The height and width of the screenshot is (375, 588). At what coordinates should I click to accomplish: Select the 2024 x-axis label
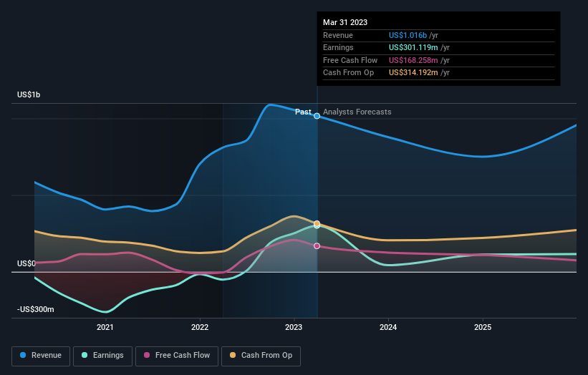click(x=388, y=328)
